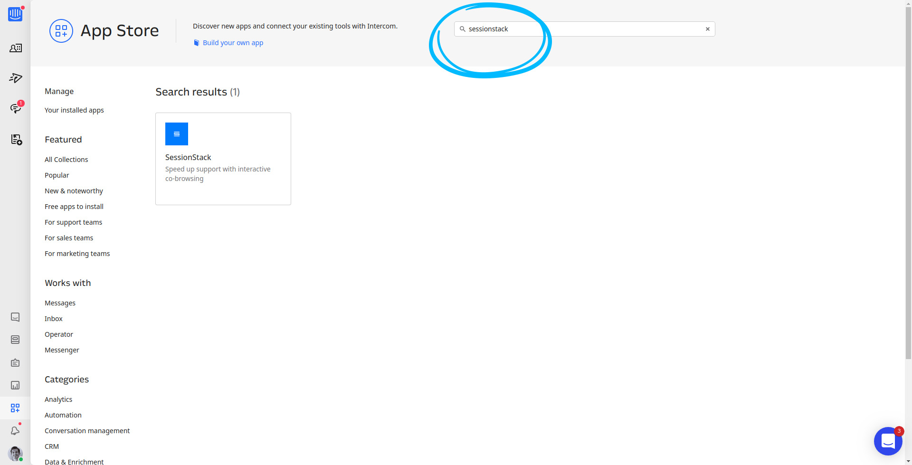Open the SessionStack app card

[223, 159]
